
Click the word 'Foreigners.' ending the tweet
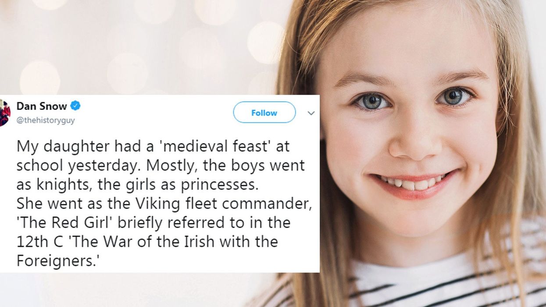[x=56, y=261]
